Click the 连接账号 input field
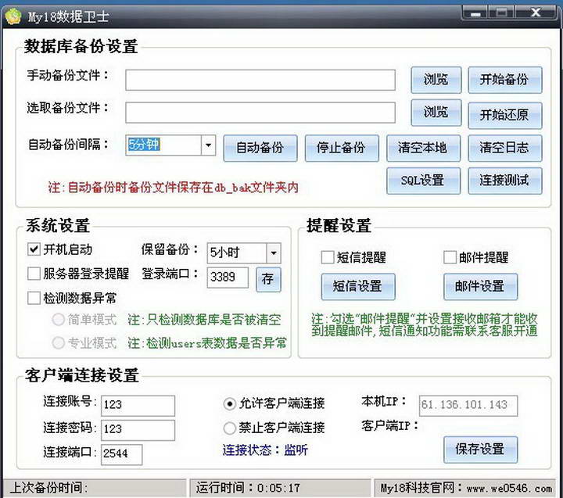563x498 pixels. point(138,406)
